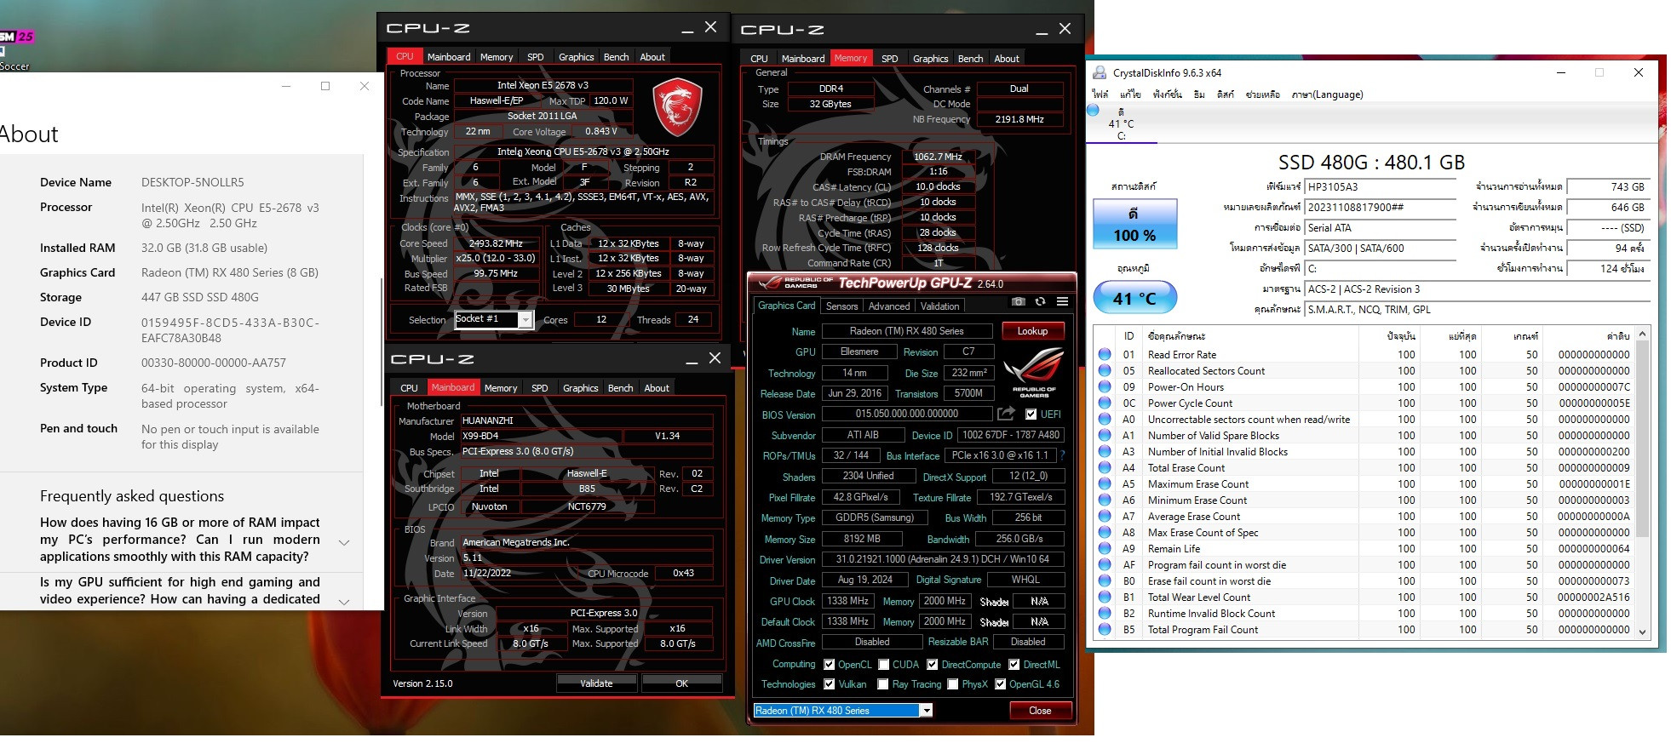Open SPD tab in the top-right Memory CPU-Z window
1671x749 pixels.
[x=889, y=59]
